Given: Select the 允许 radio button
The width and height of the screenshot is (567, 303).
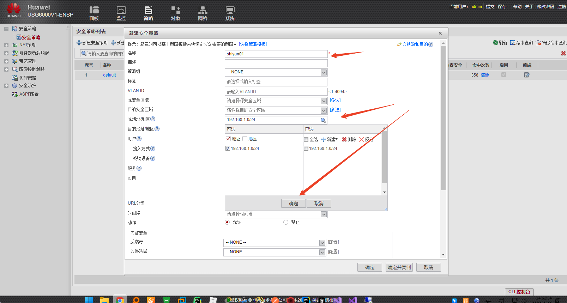Looking at the screenshot, I should pyautogui.click(x=227, y=222).
